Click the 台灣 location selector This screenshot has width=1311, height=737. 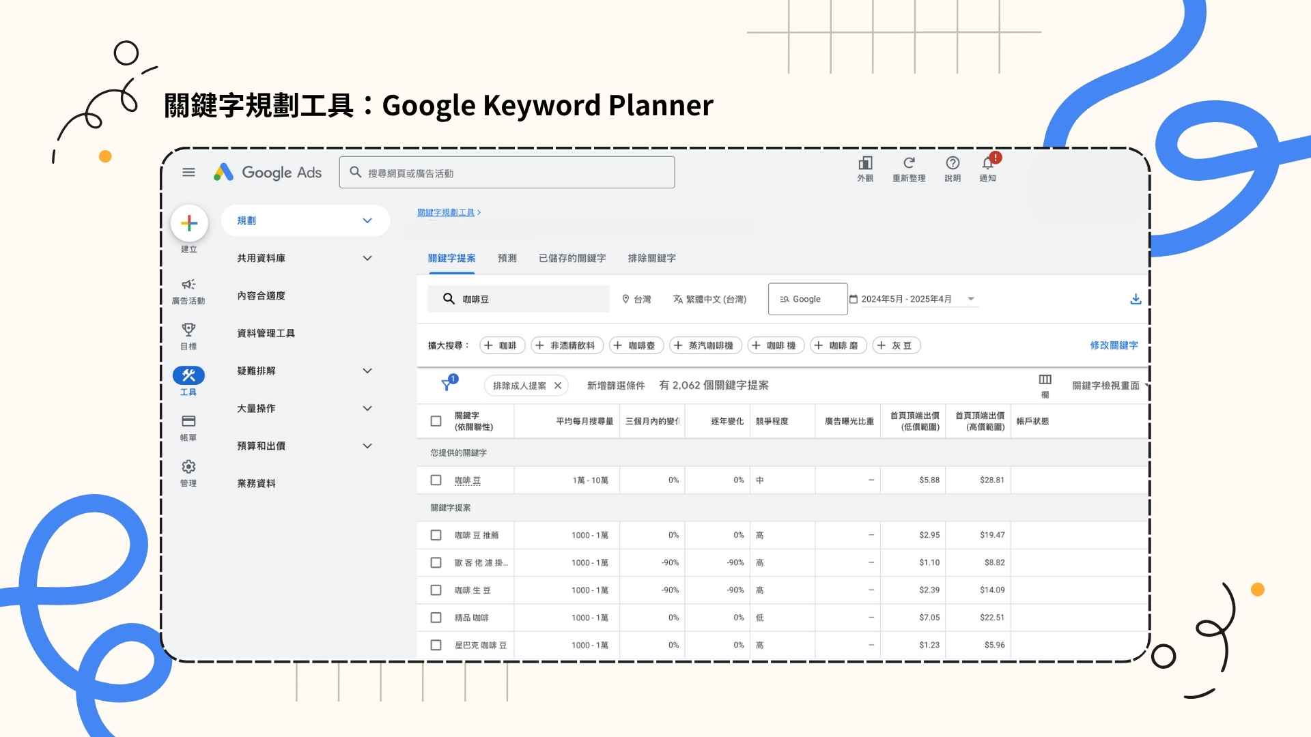636,299
